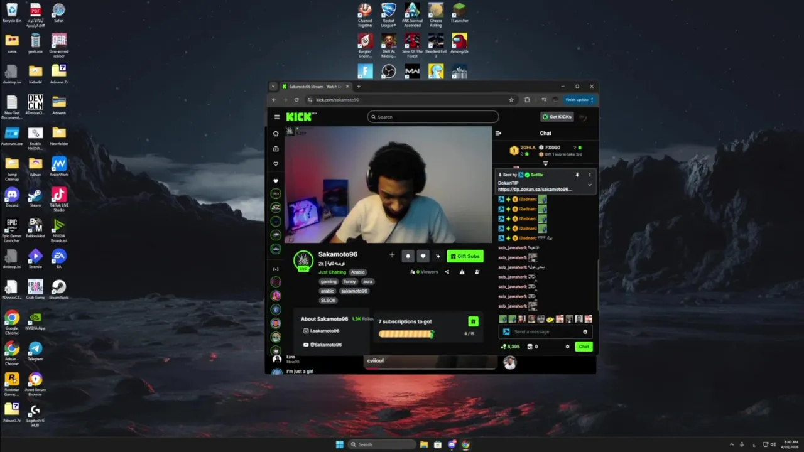Select the aura tag

click(x=368, y=281)
